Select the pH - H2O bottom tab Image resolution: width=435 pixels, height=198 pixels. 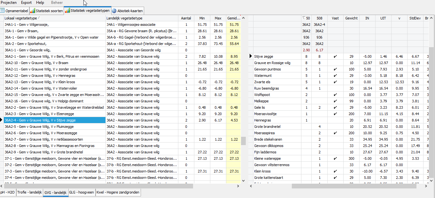point(8,193)
